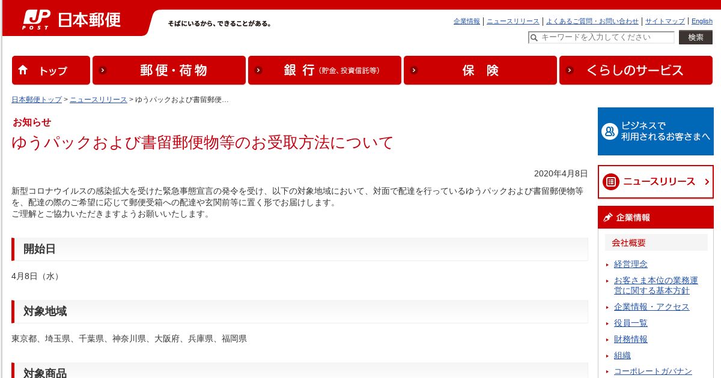Open the トップ navigation tab

click(51, 70)
